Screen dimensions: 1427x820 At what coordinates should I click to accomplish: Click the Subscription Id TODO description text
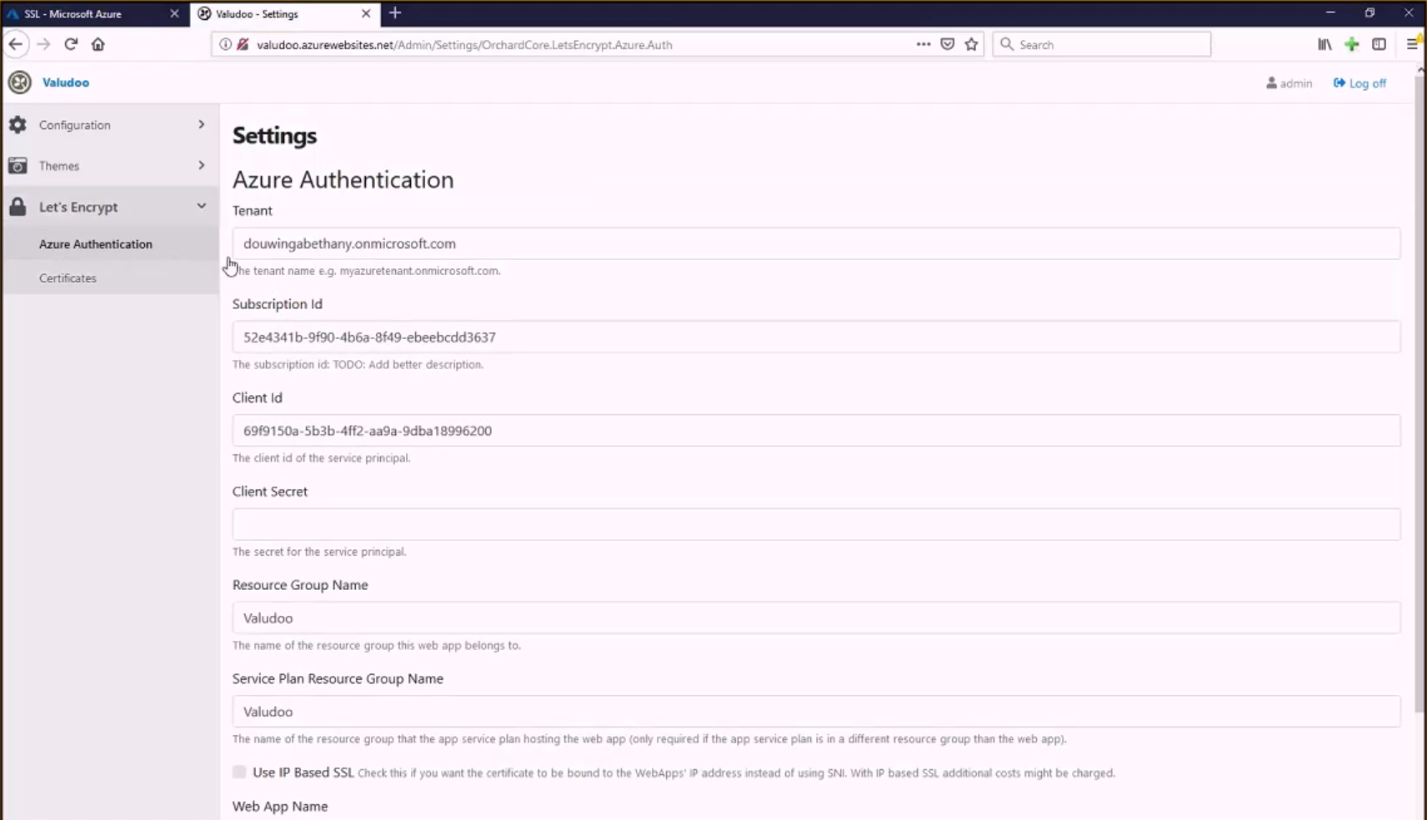coord(358,364)
